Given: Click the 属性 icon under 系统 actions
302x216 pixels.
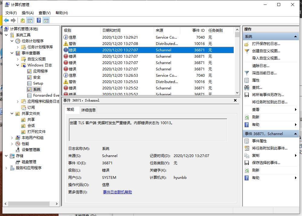Looking at the screenshot, I should [x=246, y=80].
